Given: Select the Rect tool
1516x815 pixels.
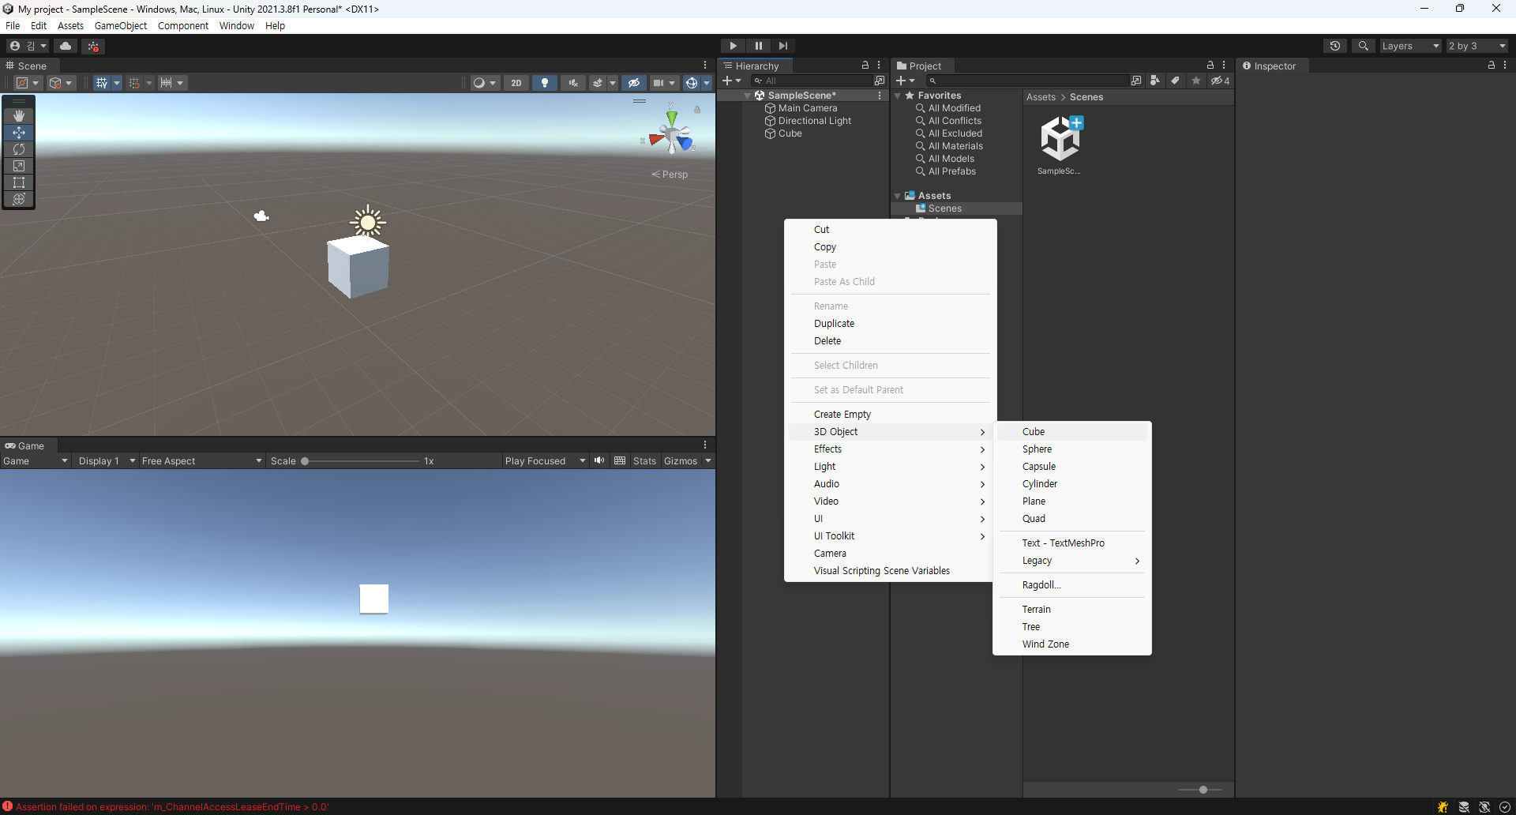Looking at the screenshot, I should 19,182.
